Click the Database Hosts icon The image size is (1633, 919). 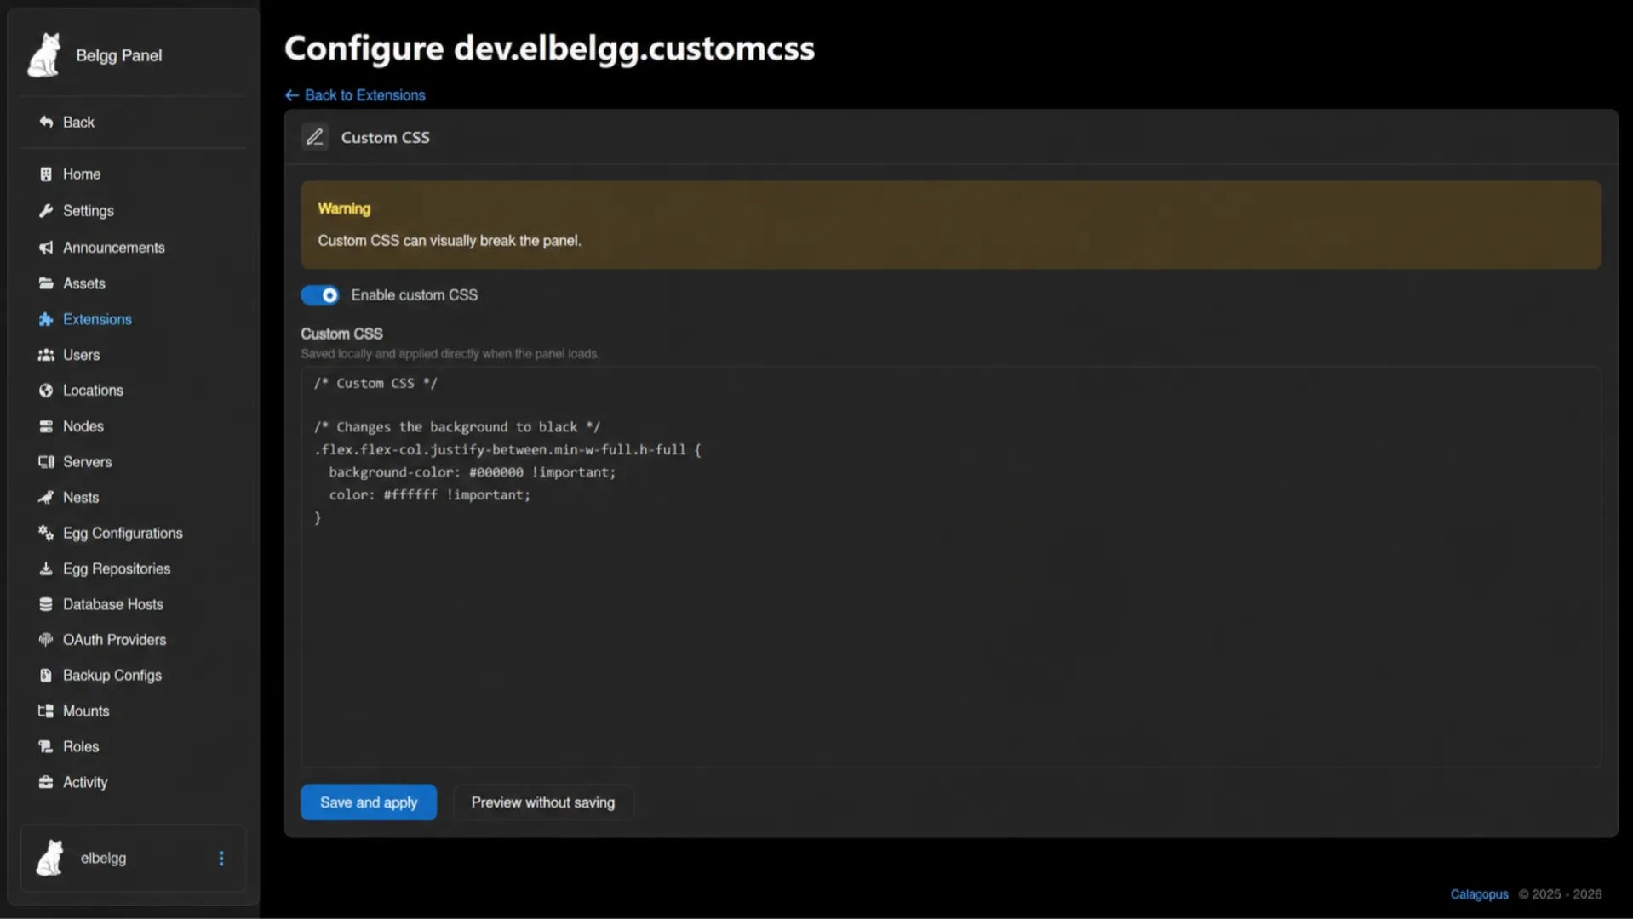46,605
